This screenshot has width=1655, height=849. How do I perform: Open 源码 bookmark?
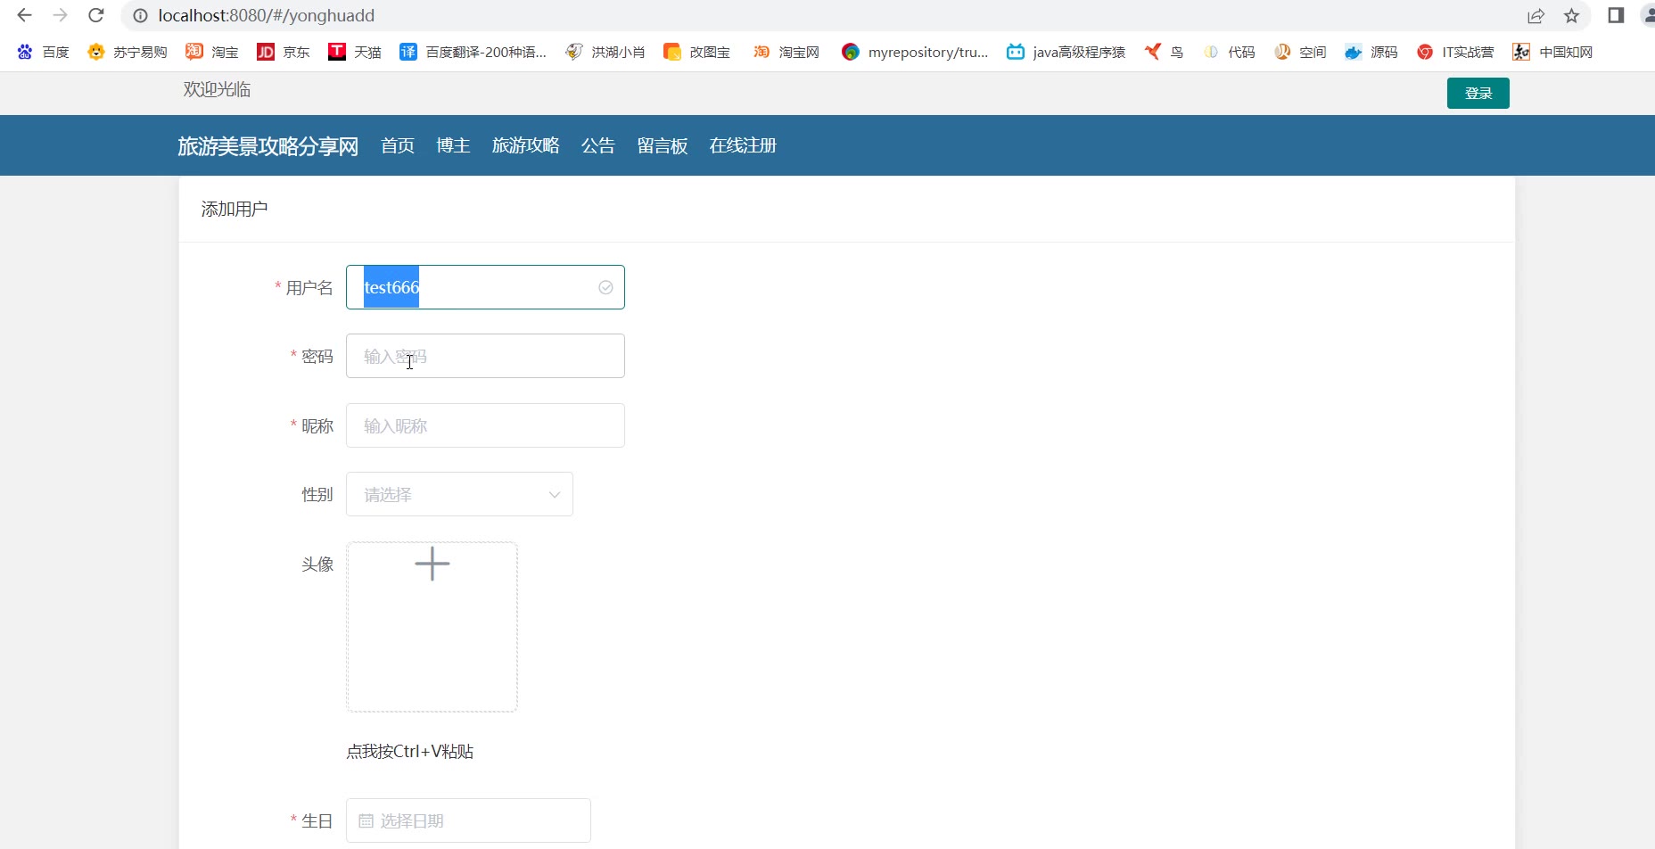click(x=1371, y=52)
